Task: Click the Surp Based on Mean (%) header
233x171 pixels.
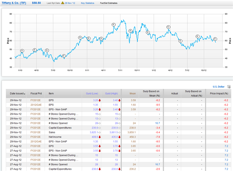Action: point(151,94)
